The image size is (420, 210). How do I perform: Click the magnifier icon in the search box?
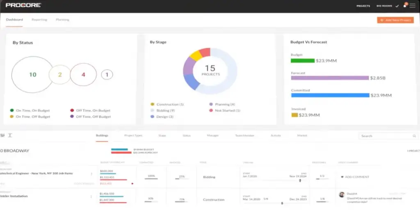tap(414, 136)
